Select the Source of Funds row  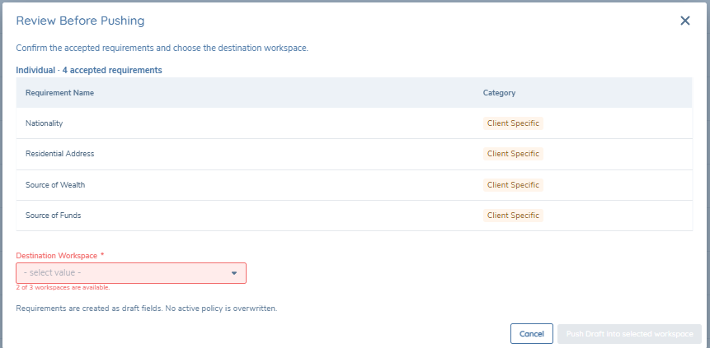click(354, 216)
